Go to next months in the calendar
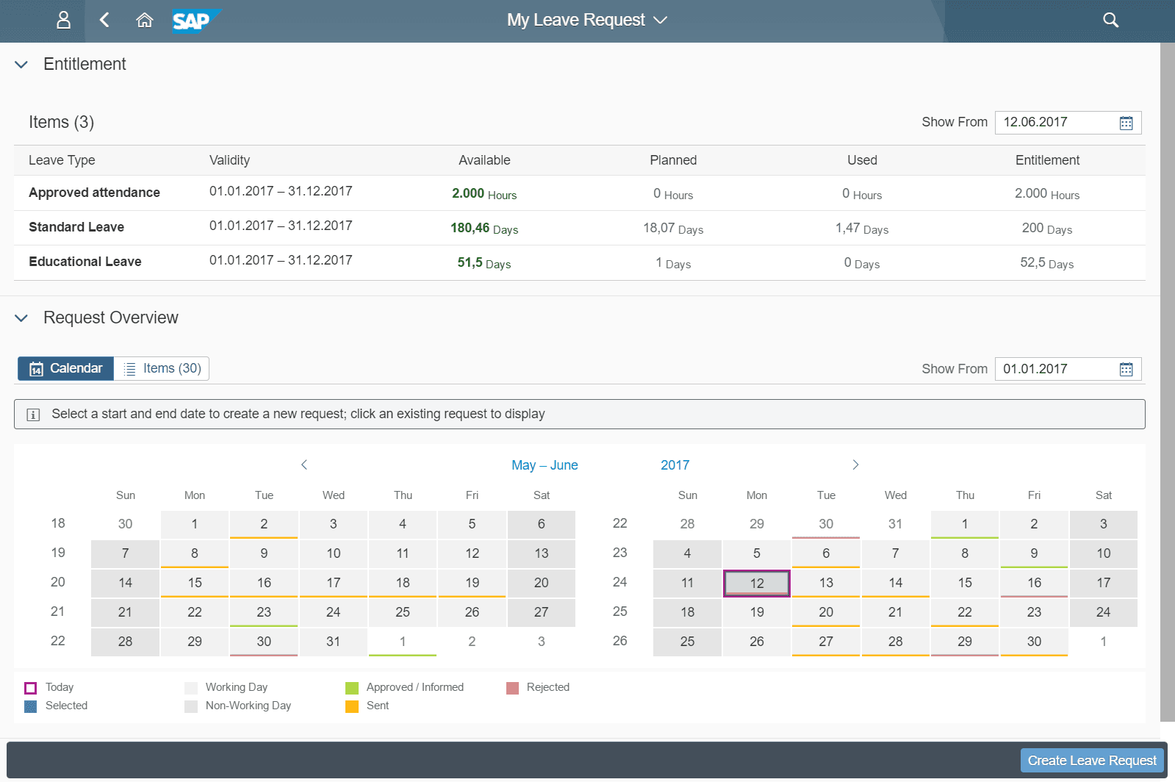 click(855, 464)
